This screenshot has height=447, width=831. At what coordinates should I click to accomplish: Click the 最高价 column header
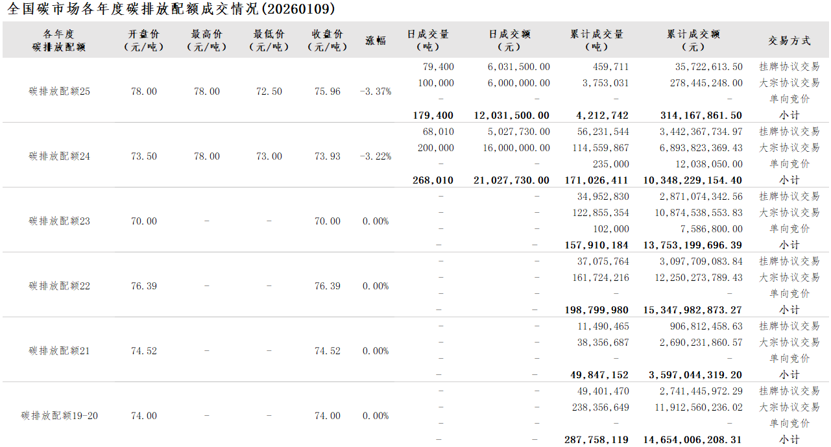point(206,40)
